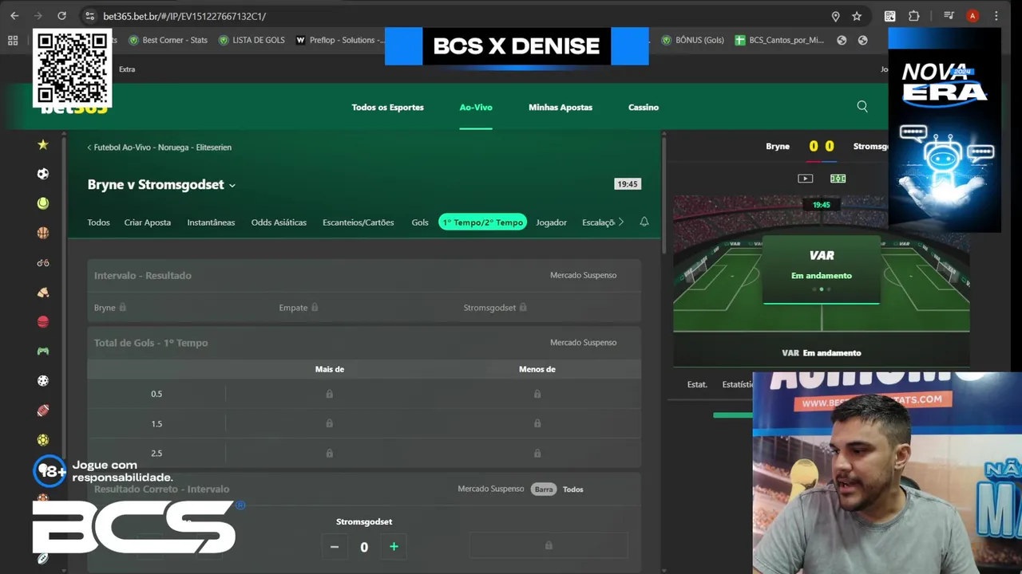Open the media control playlist icon
The height and width of the screenshot is (574, 1022).
949,16
